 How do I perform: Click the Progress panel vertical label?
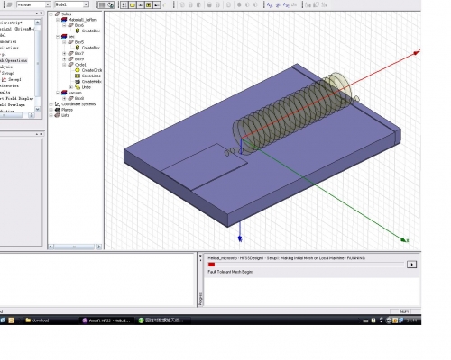point(200,299)
